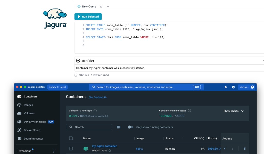Open Extensions three-dot menu
The image size is (264, 154).
click(x=54, y=151)
